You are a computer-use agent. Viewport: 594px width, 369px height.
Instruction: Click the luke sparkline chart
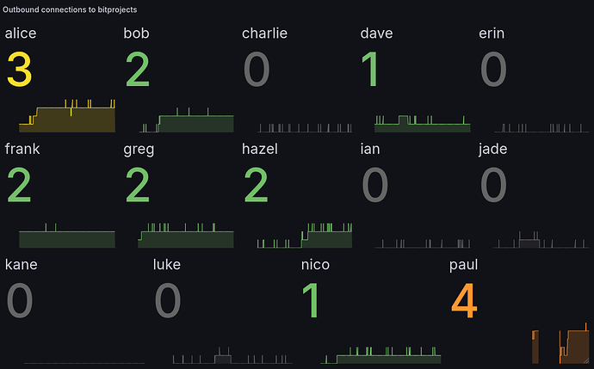[x=222, y=357]
